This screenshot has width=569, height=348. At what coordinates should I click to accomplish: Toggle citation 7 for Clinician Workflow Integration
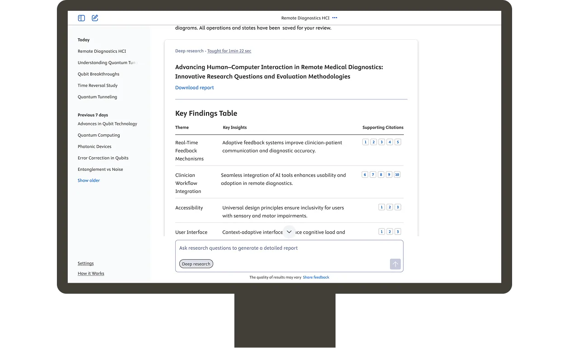point(373,174)
